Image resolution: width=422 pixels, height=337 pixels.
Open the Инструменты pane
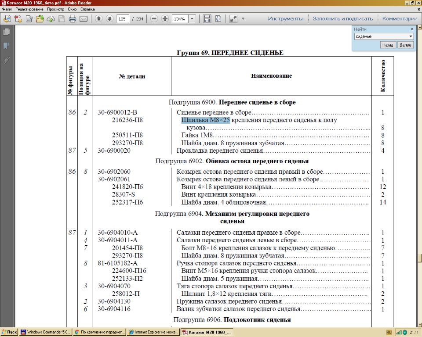286,19
